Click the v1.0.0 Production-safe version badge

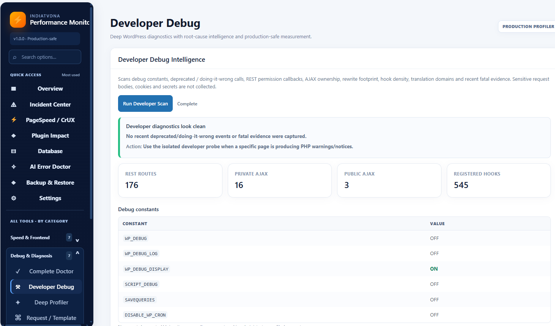[45, 39]
